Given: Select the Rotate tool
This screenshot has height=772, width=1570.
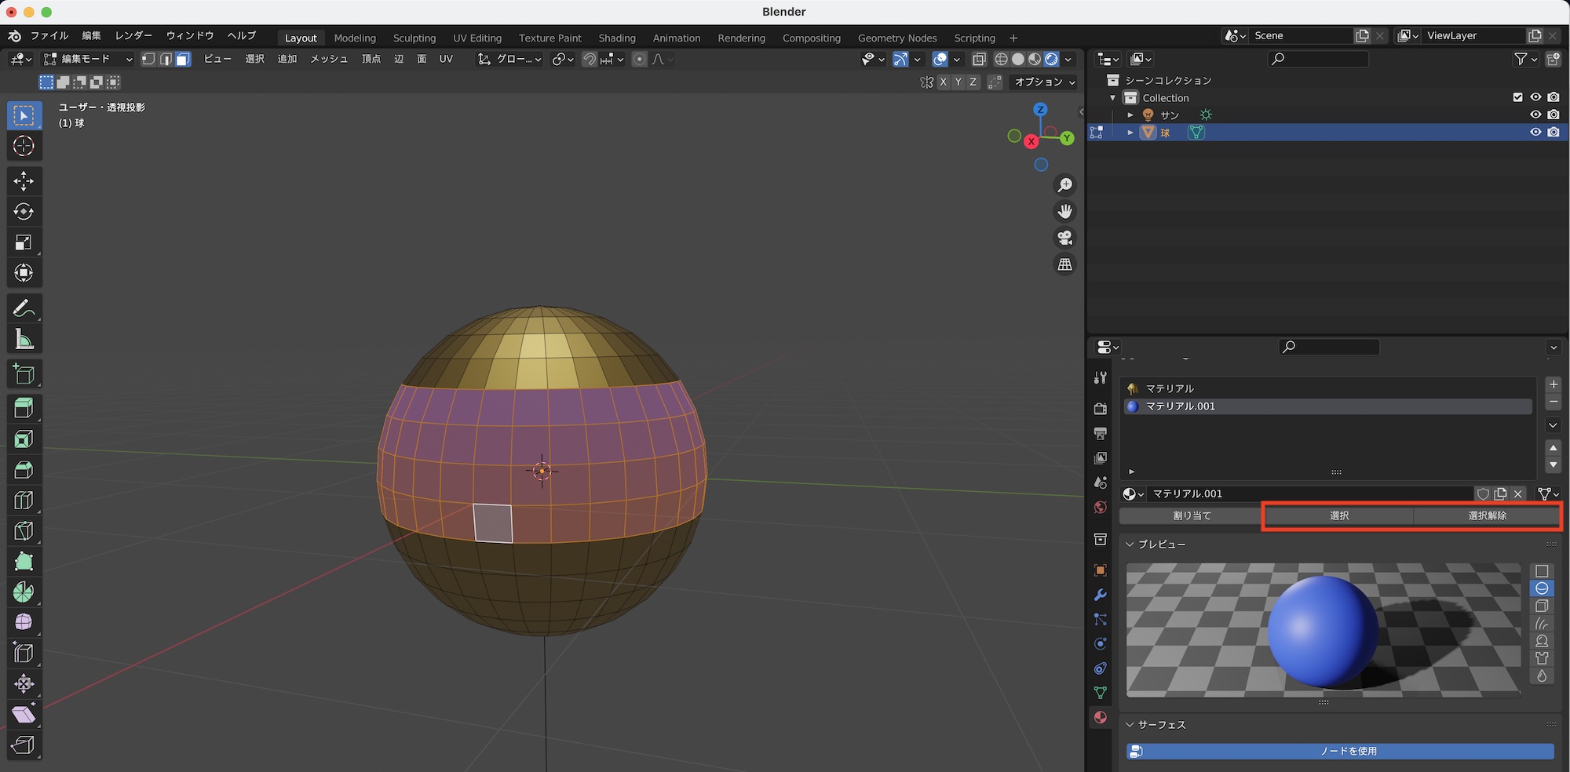Looking at the screenshot, I should click(x=24, y=212).
